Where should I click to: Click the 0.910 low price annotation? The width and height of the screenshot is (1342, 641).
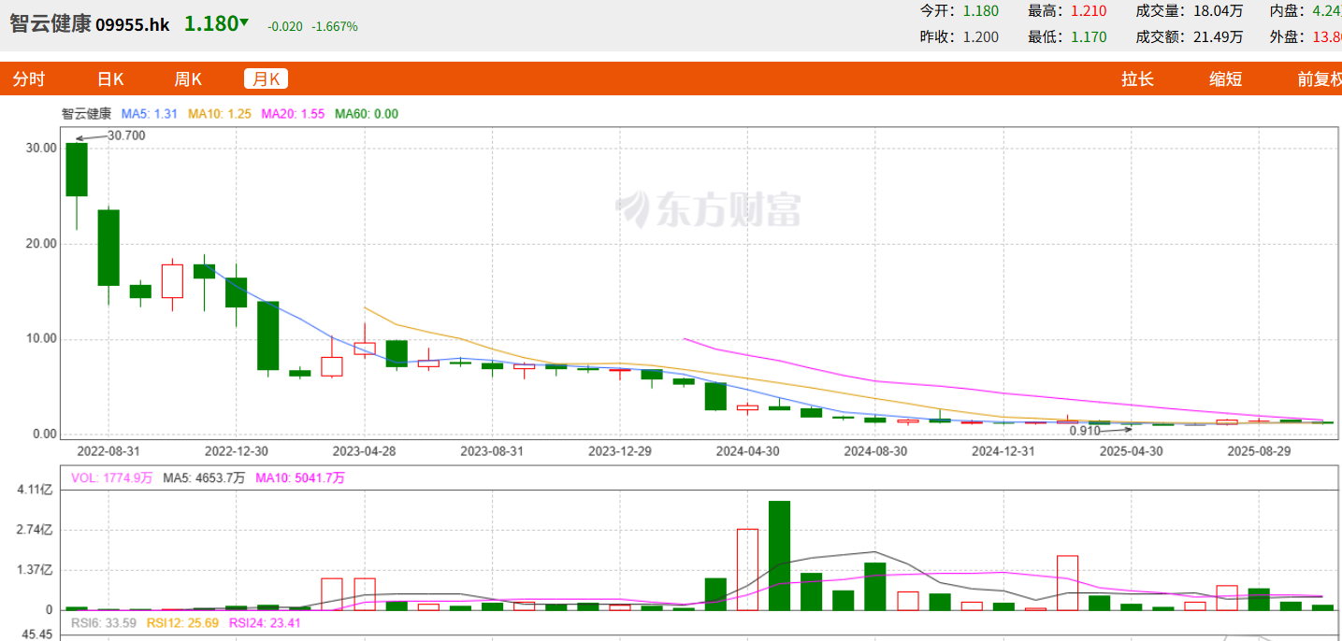pos(1085,431)
